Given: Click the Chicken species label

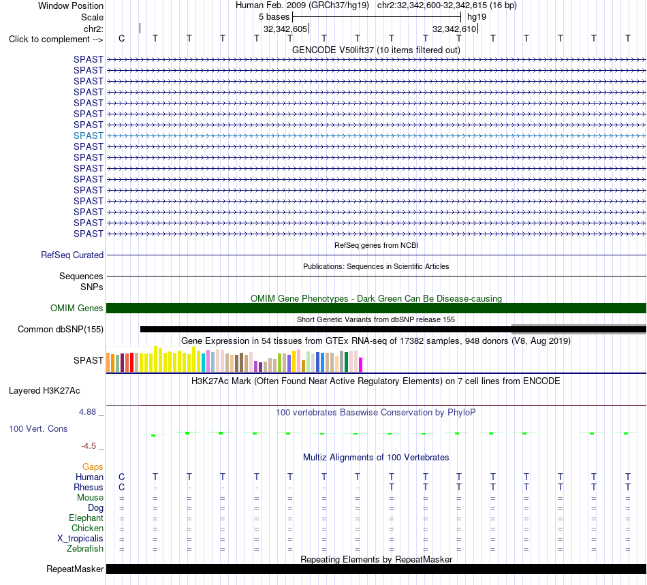Looking at the screenshot, I should [87, 528].
